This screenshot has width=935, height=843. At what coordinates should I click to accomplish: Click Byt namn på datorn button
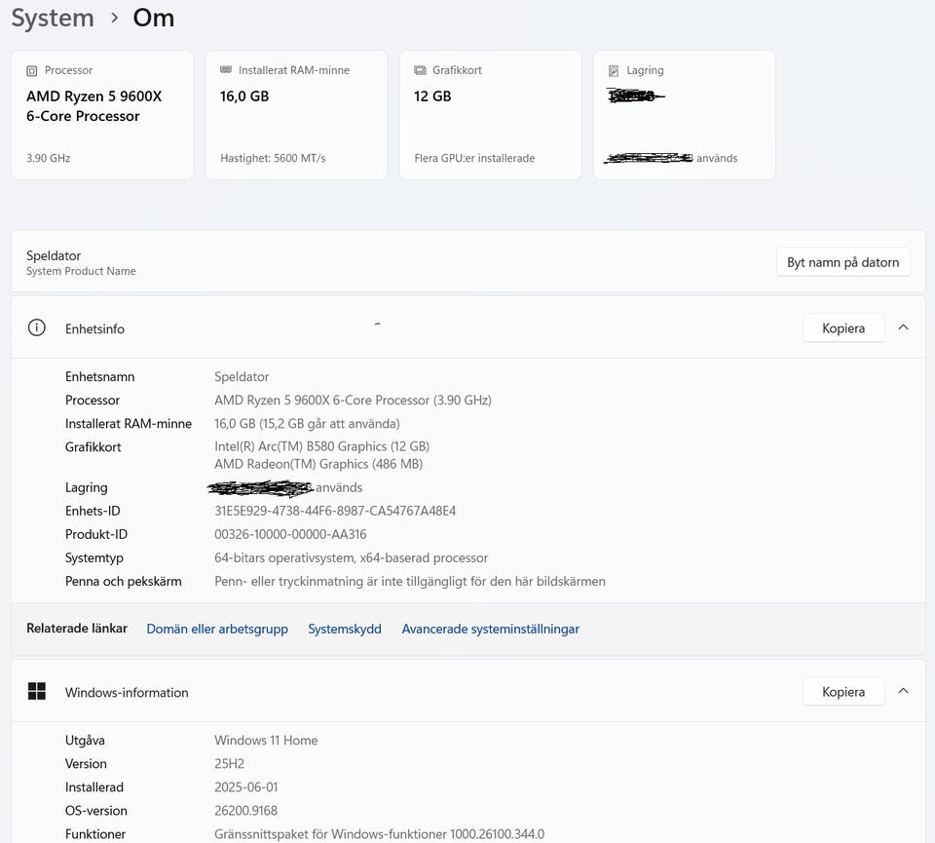pos(843,262)
